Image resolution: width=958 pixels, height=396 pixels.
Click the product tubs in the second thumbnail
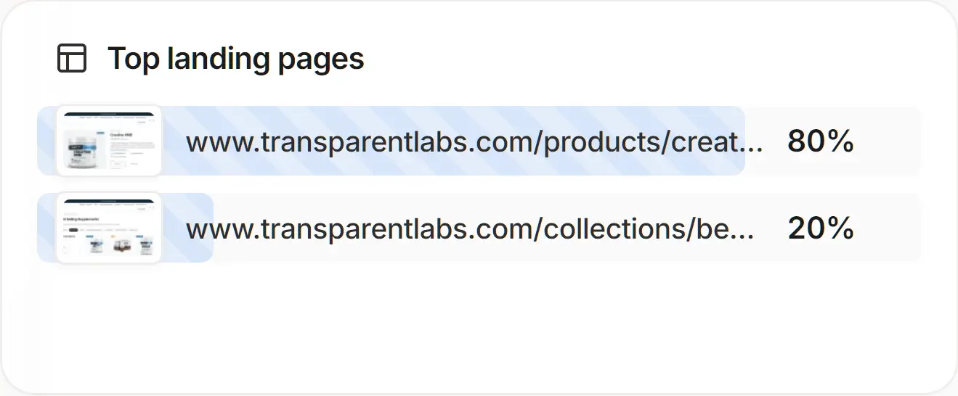tap(121, 245)
